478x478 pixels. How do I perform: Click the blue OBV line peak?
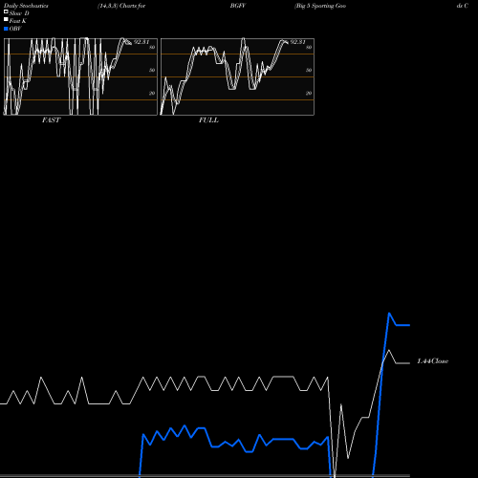(x=389, y=314)
